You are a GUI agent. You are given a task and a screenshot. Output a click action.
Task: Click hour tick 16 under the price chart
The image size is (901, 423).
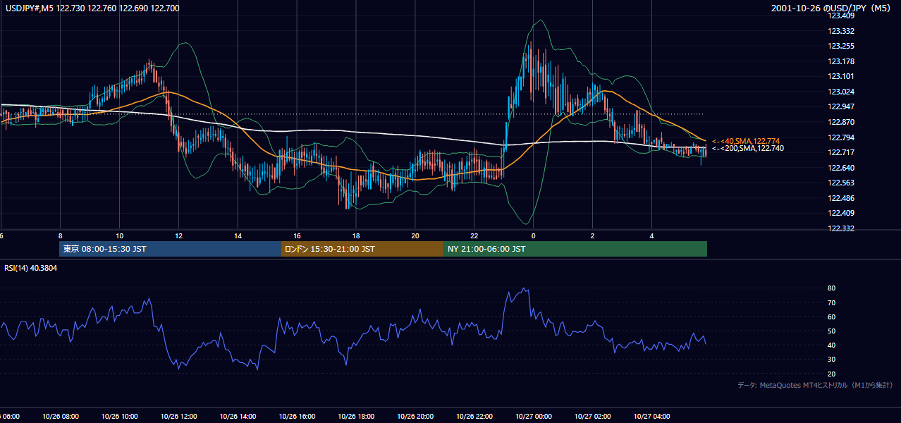pyautogui.click(x=298, y=236)
